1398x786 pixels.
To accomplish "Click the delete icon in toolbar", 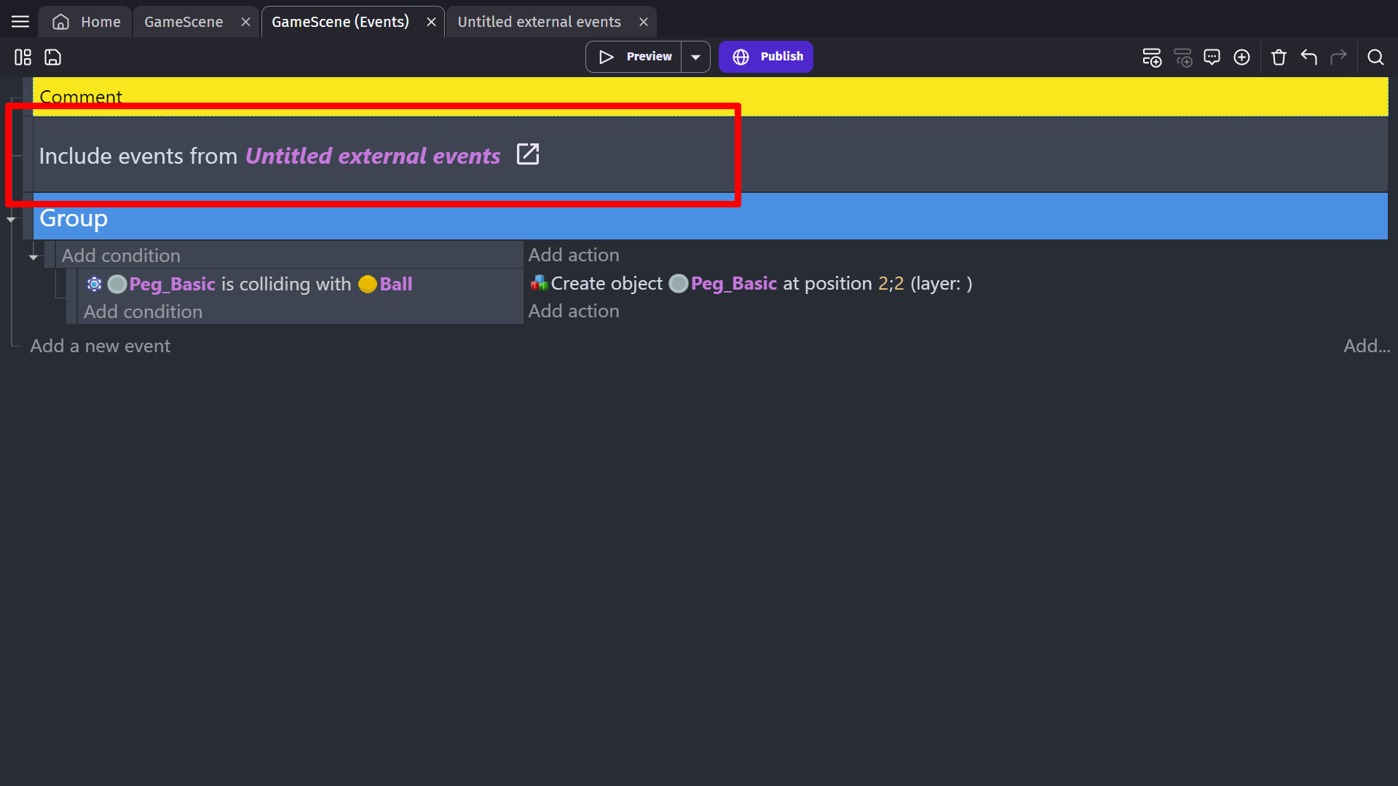I will coord(1280,57).
